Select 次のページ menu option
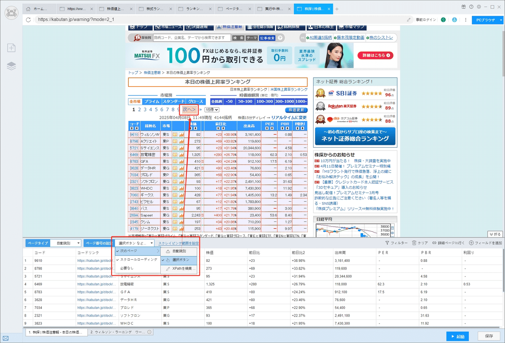The height and width of the screenshot is (343, 505). (138, 251)
